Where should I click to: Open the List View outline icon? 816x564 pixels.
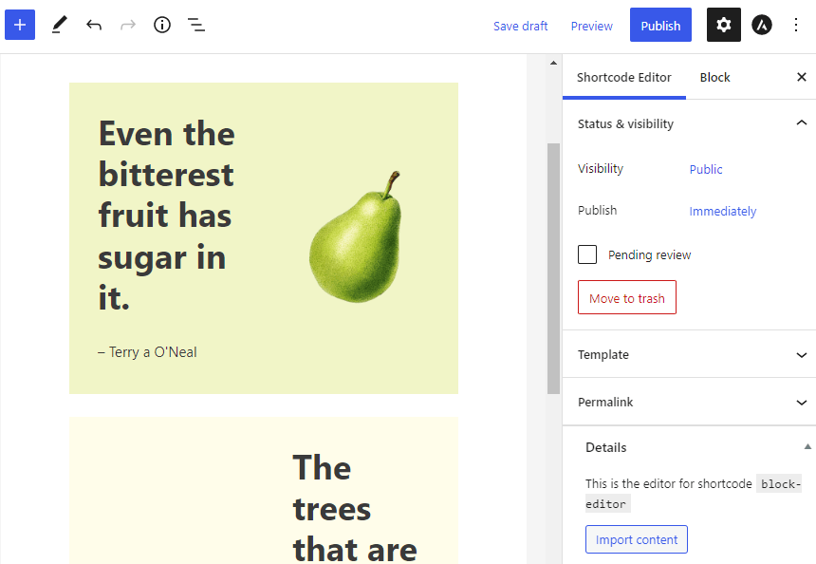(196, 25)
